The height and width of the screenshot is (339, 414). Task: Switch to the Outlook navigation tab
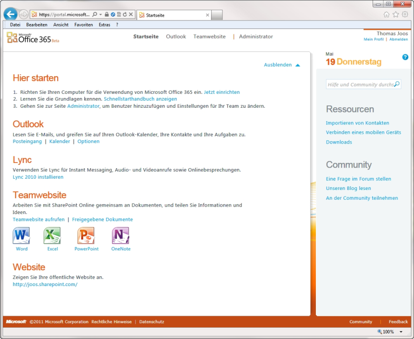pos(176,37)
